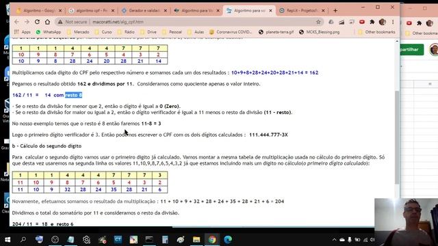This screenshot has height=246, width=438.
Task: Click the volume speaker tray icon
Action: pyautogui.click(x=372, y=240)
